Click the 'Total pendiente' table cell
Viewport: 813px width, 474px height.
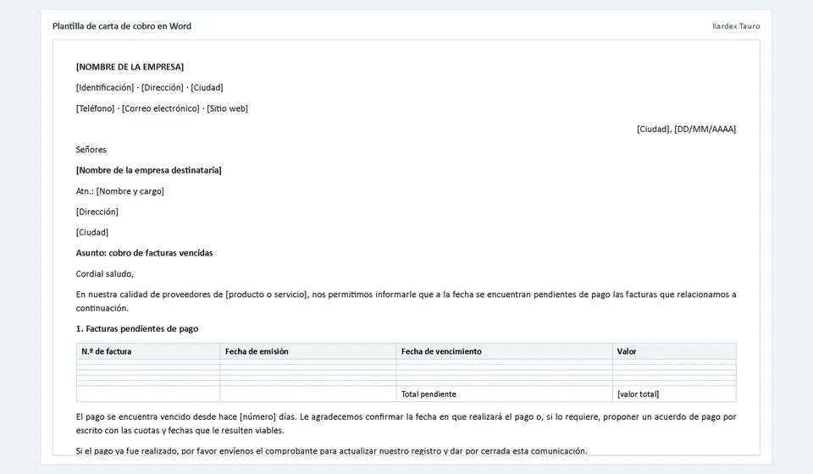coord(504,394)
